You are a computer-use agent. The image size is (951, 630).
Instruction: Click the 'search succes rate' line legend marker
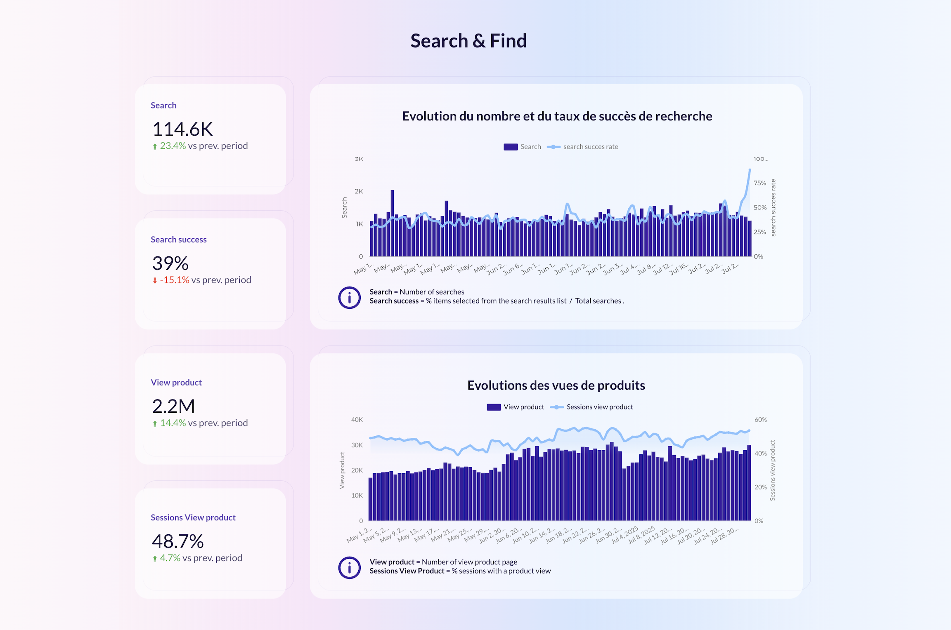coord(554,147)
